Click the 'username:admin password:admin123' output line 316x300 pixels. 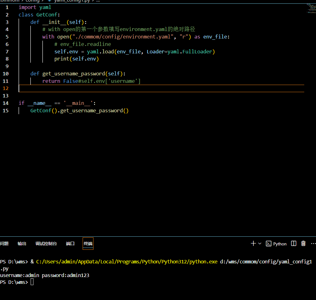45,275
